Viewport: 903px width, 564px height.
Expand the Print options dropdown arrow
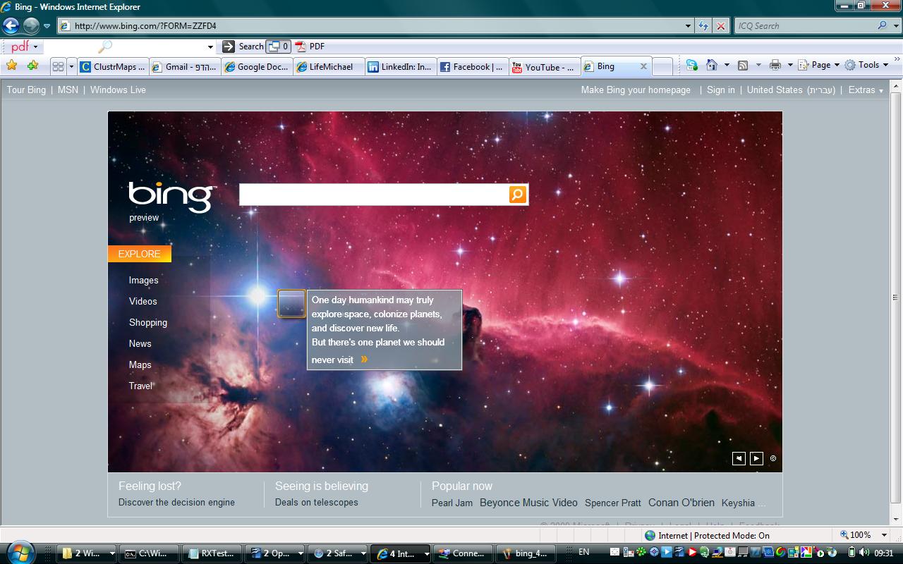click(x=790, y=65)
